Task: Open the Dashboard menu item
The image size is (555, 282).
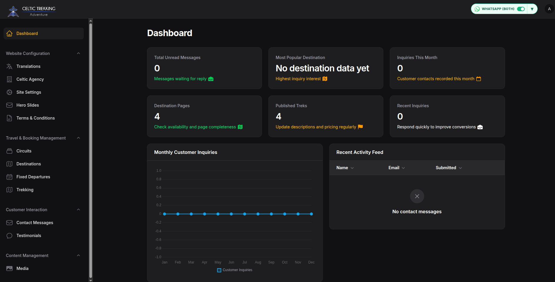Action: point(44,33)
